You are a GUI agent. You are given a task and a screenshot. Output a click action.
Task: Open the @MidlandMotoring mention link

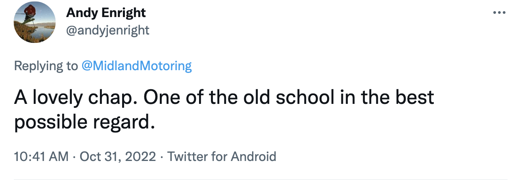(x=136, y=65)
